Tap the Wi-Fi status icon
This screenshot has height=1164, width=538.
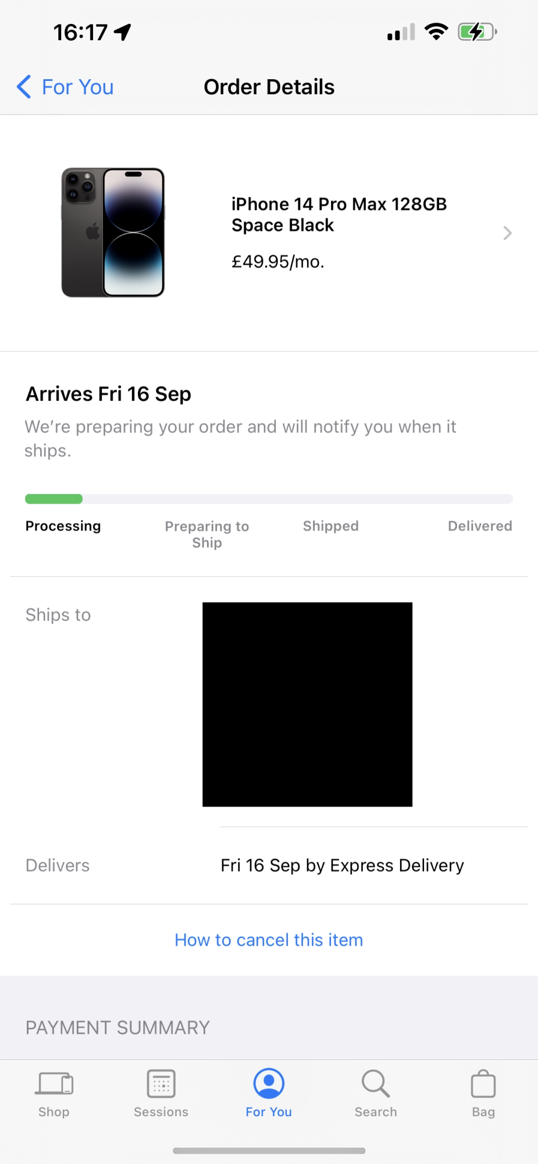coord(436,31)
